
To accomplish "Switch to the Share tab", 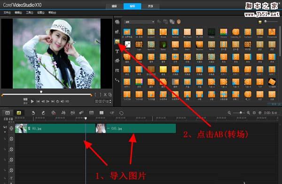I will click(150, 6).
